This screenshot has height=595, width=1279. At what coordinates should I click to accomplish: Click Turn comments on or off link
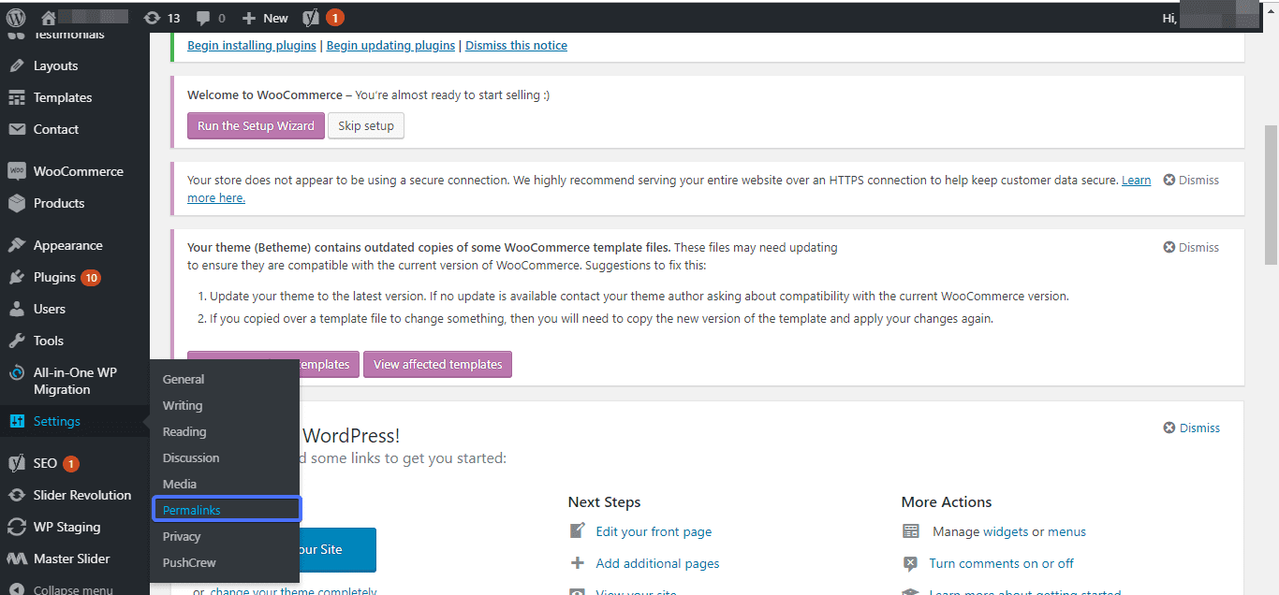(1001, 563)
